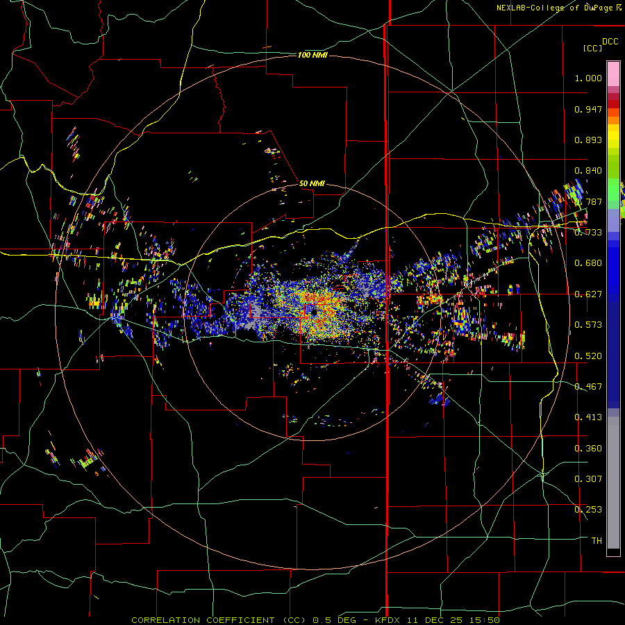Click the 0.360 scale value
The image size is (625, 625).
588,449
